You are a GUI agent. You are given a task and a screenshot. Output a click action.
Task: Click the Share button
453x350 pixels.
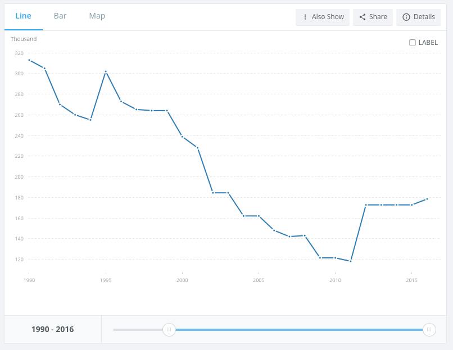(x=373, y=17)
